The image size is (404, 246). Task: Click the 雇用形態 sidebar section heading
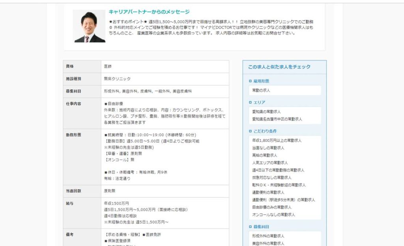(x=261, y=81)
